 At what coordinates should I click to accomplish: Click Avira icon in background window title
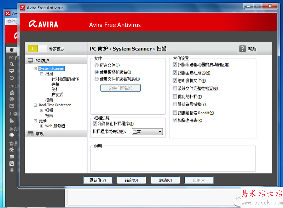pyautogui.click(x=8, y=13)
